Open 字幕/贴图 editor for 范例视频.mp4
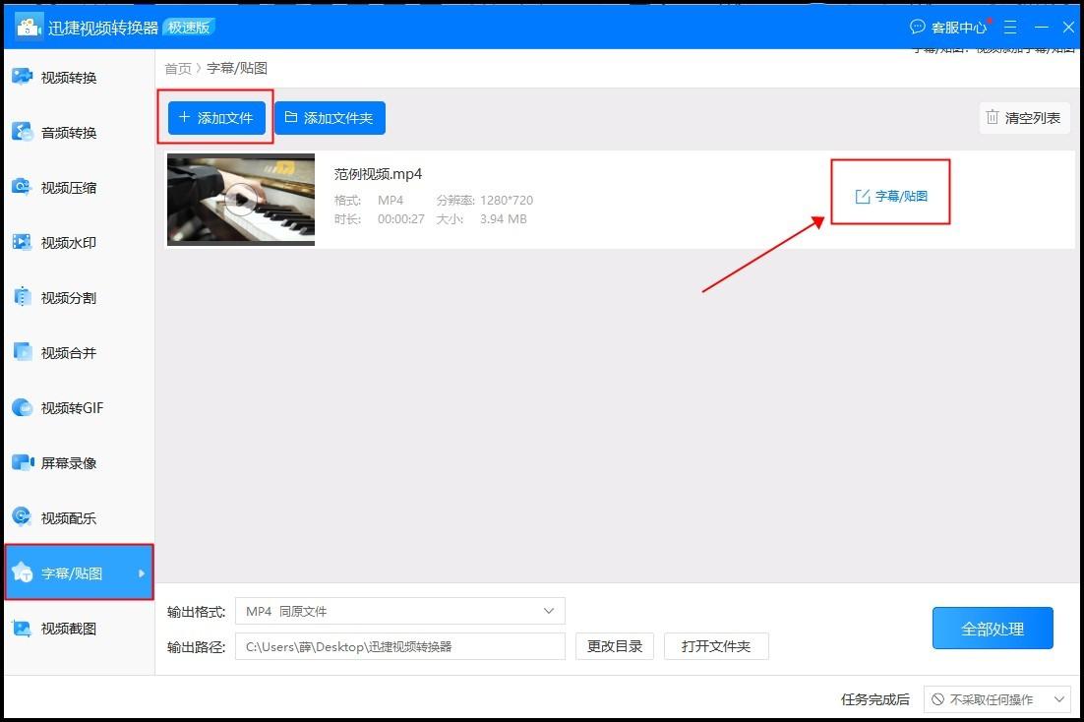Viewport: 1084px width, 722px height. [891, 196]
